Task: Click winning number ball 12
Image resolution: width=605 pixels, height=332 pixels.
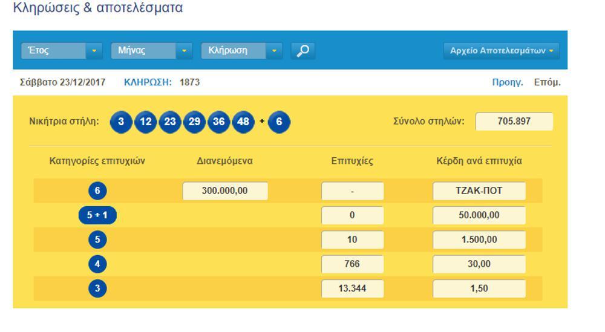Action: [x=145, y=122]
